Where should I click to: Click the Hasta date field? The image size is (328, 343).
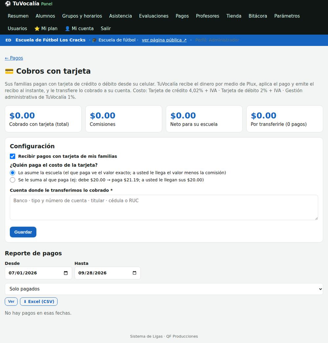pos(107,273)
